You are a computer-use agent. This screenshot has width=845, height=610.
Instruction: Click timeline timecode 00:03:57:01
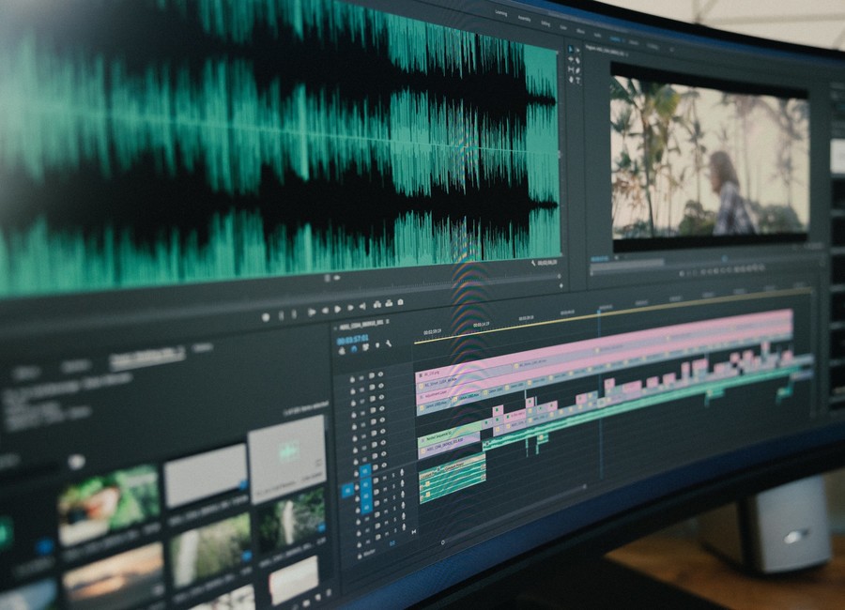[352, 339]
